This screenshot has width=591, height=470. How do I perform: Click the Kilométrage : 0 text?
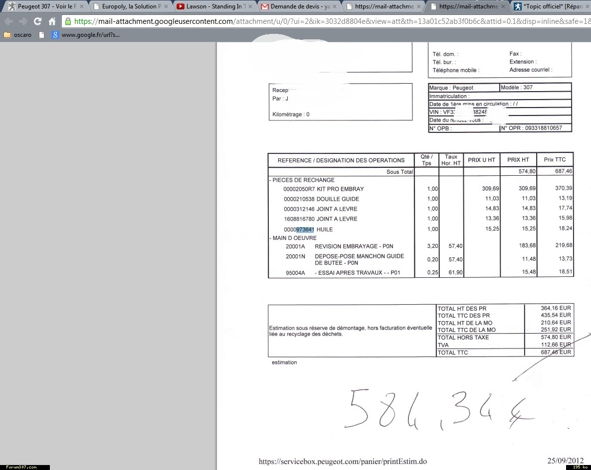pos(291,115)
